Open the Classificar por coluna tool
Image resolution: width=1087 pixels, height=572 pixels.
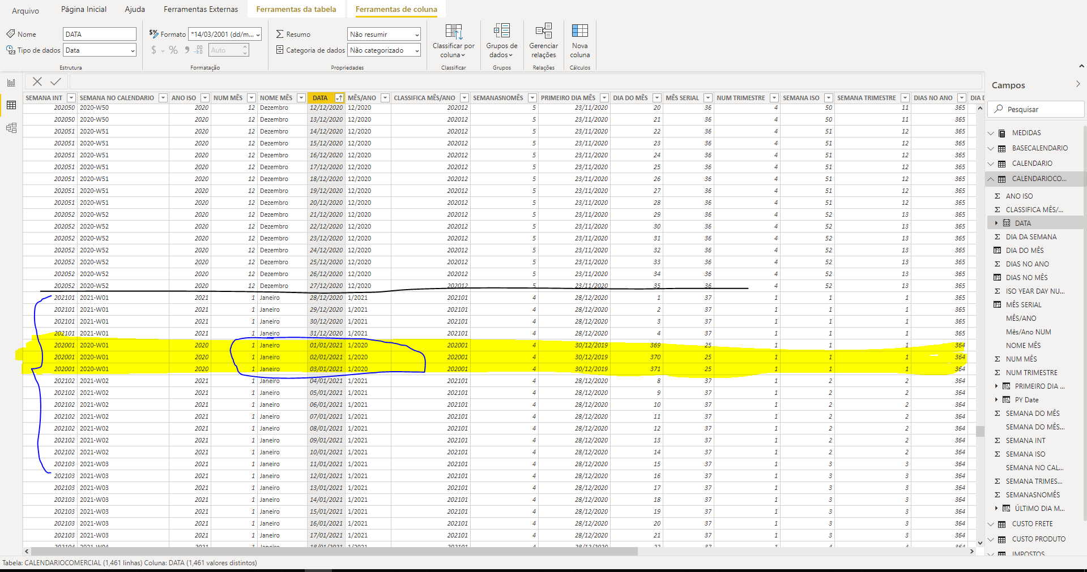(453, 41)
